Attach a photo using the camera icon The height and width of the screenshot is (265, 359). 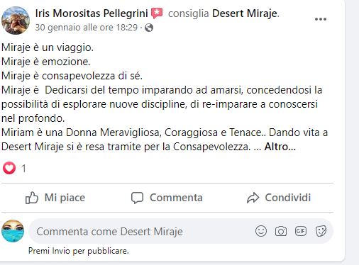[281, 231]
